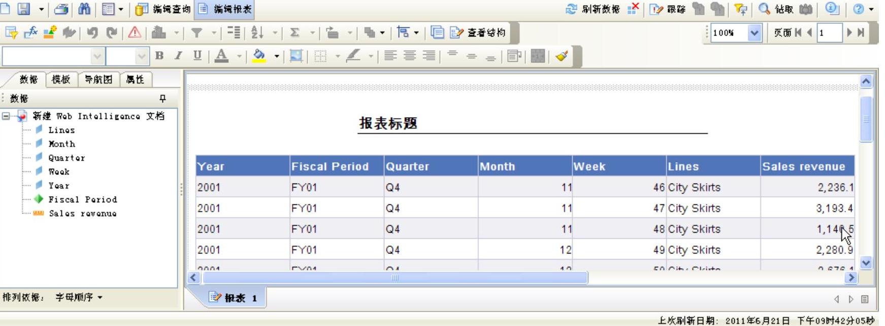Click 刷新数据 (Refresh Data) button

coord(593,9)
